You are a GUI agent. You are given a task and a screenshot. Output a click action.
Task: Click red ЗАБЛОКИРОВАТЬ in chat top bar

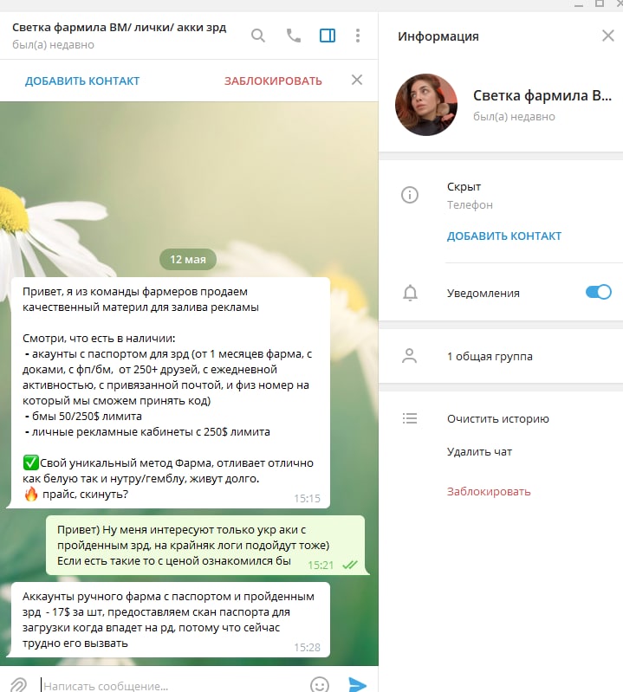[273, 81]
